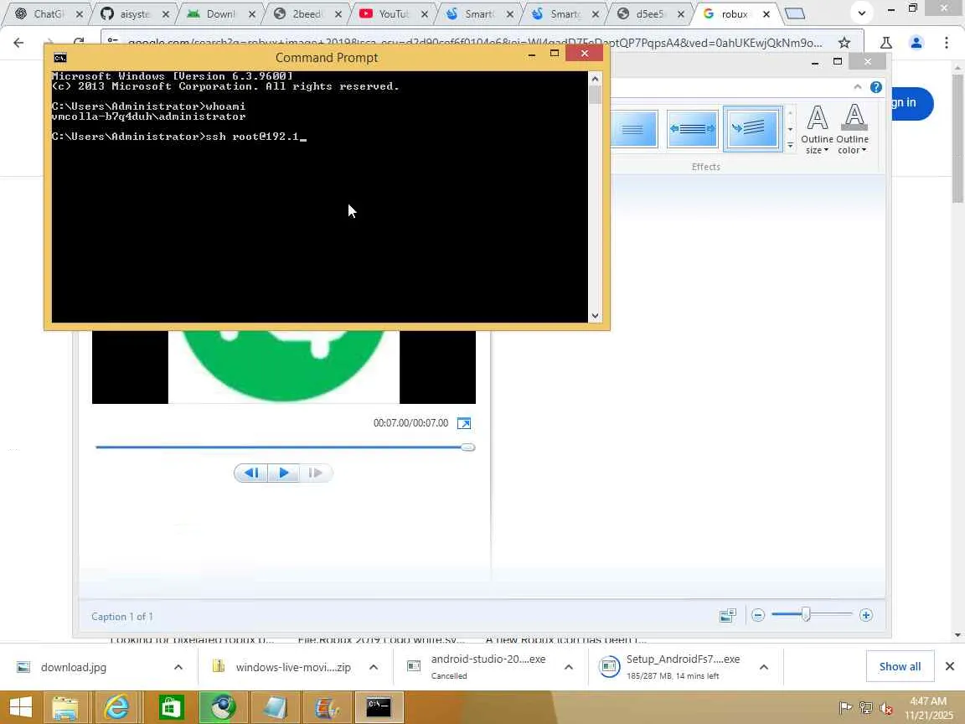Click the Google Sign in button
The image size is (965, 724).
tap(912, 103)
